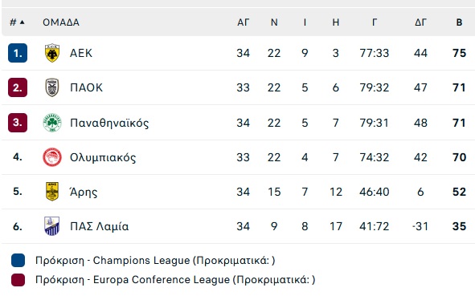Viewport: 475px width, 296px height.
Task: Click the ΠΑΟΚ team crest icon
Action: 52,87
